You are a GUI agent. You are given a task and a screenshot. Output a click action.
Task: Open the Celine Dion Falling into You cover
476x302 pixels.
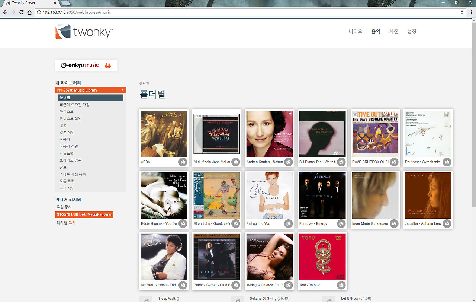(270, 195)
